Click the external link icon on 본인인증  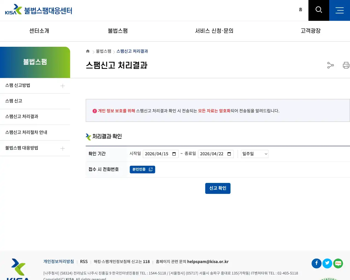tap(151, 169)
